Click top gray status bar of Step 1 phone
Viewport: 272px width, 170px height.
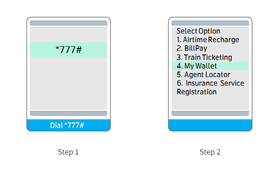pos(69,23)
